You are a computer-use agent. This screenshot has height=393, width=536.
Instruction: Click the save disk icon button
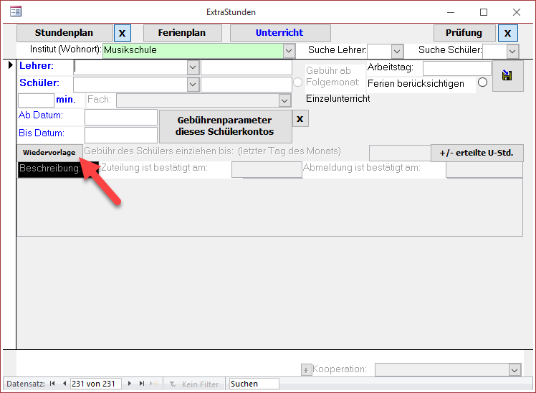(507, 76)
